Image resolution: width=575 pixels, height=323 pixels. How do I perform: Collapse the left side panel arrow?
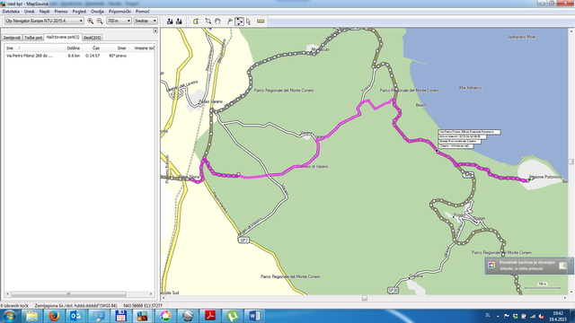pyautogui.click(x=155, y=31)
